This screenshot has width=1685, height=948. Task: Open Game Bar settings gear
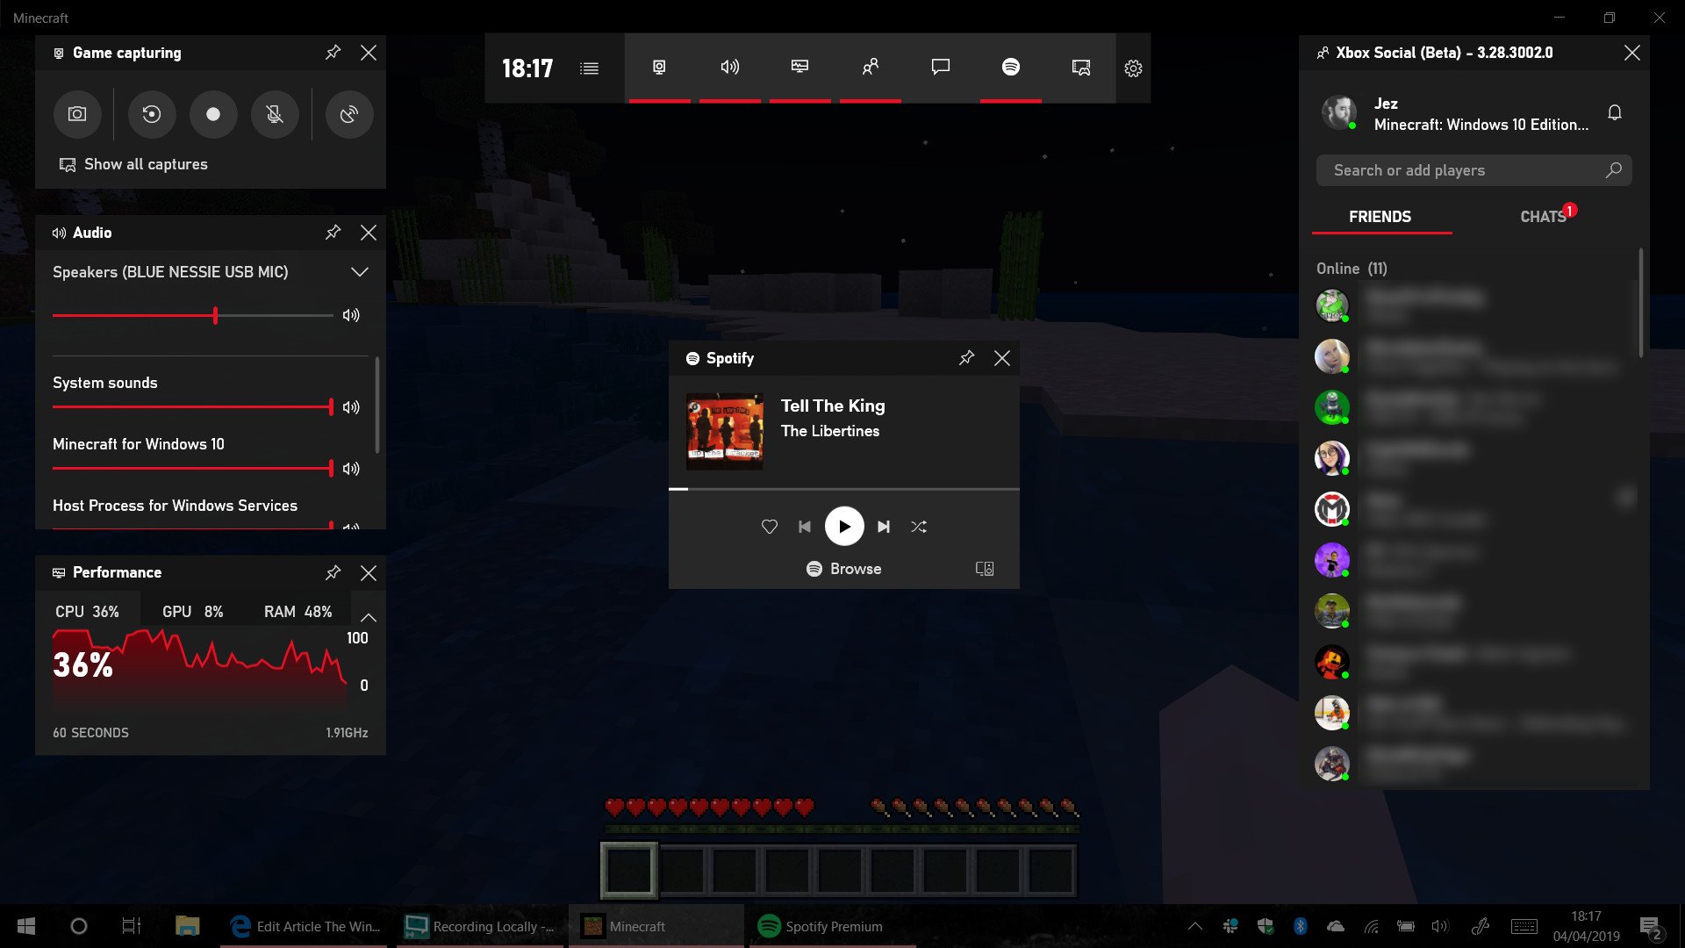(x=1133, y=68)
